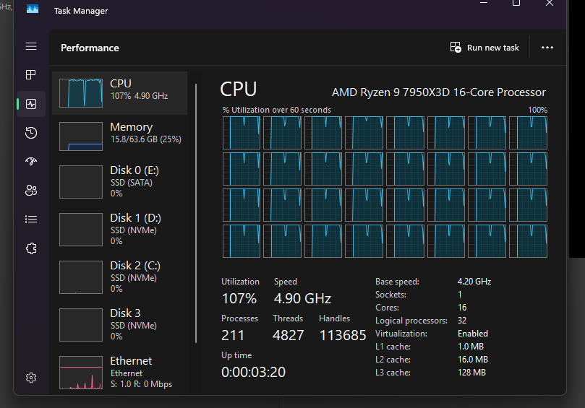Select the Memory resource entry

coord(120,136)
